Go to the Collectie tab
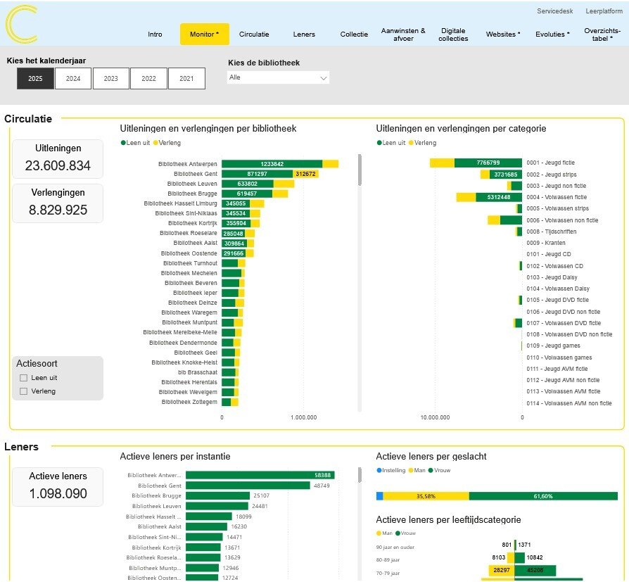 pos(354,34)
